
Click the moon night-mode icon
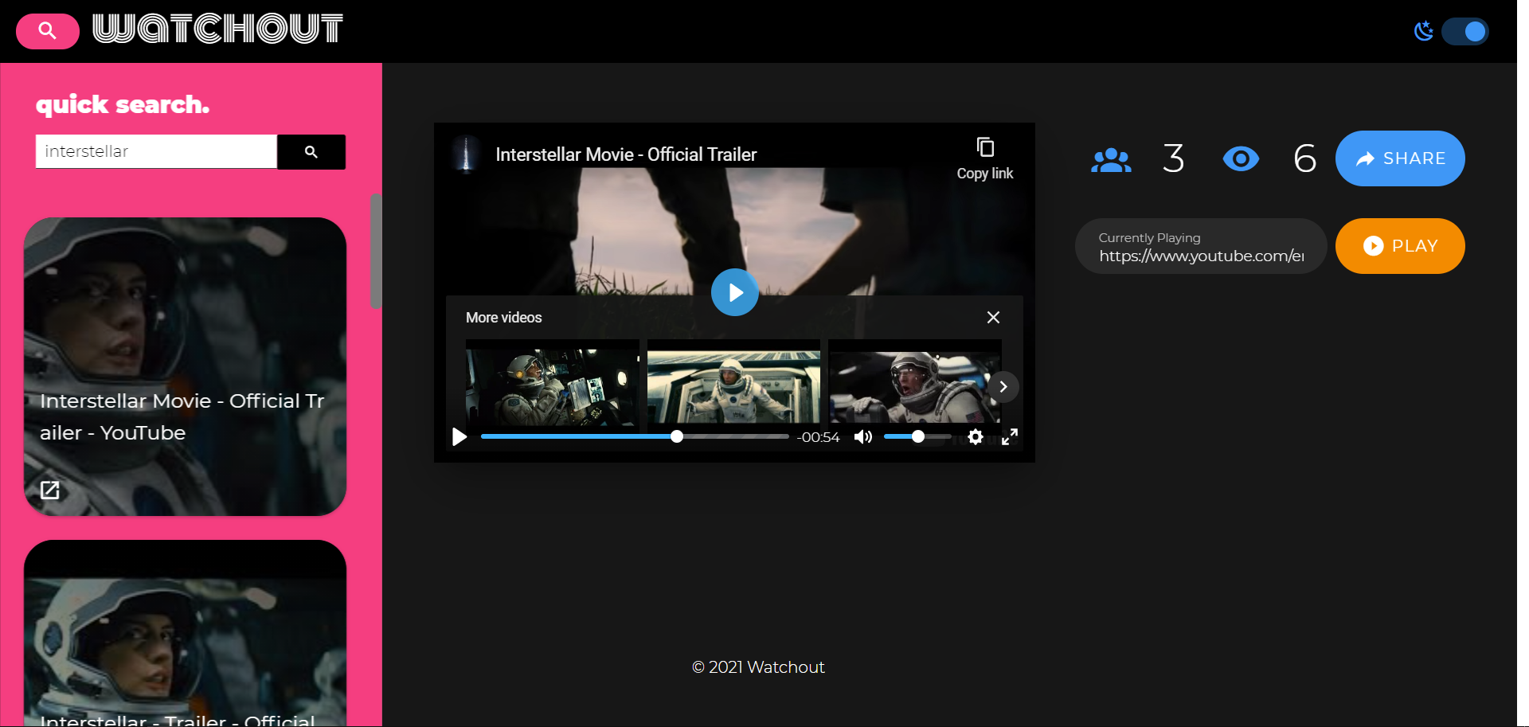click(1424, 31)
